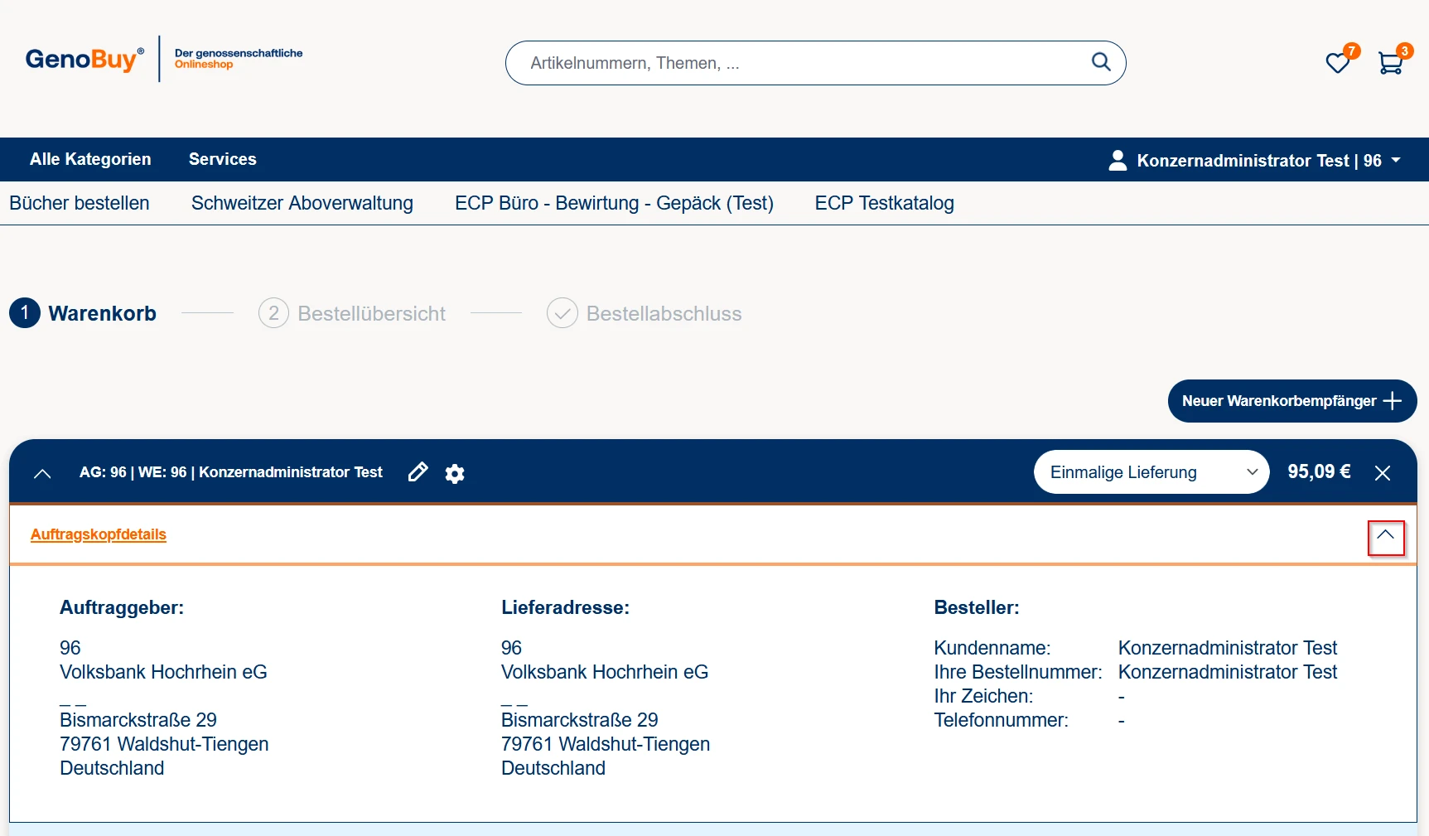Screen dimensions: 1429x836
Task: Click the search magnifier icon
Action: click(1100, 62)
